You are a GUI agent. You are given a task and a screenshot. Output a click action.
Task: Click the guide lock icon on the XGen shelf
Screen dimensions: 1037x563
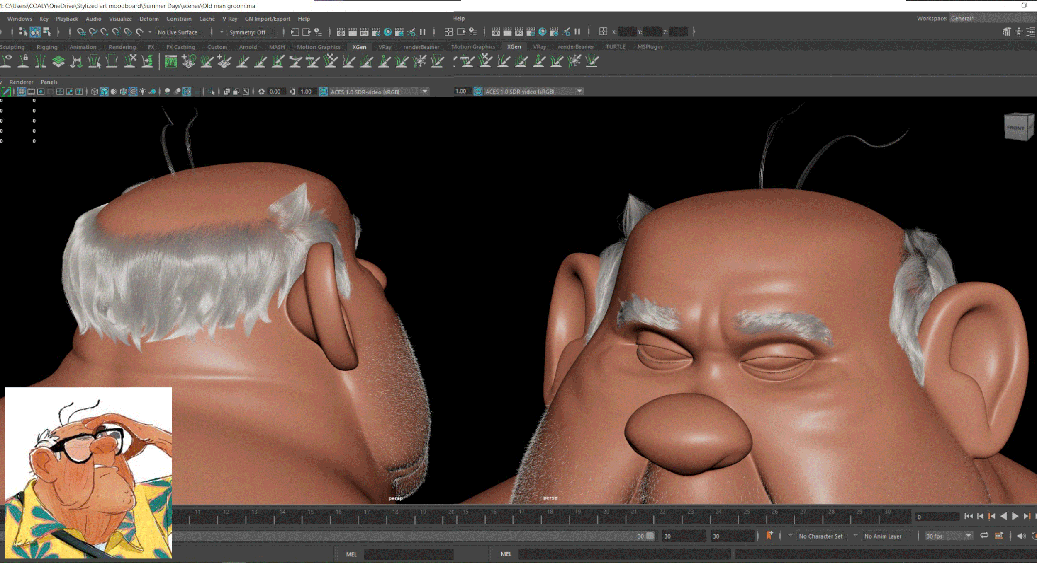[x=24, y=61]
